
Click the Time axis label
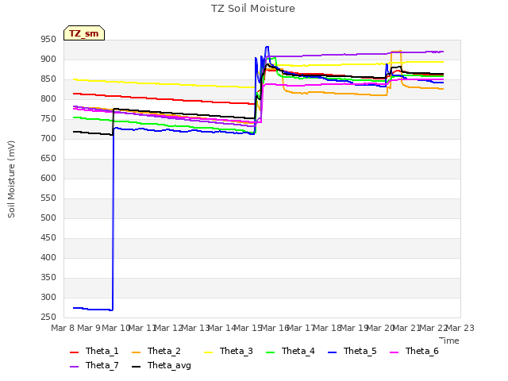pos(449,341)
